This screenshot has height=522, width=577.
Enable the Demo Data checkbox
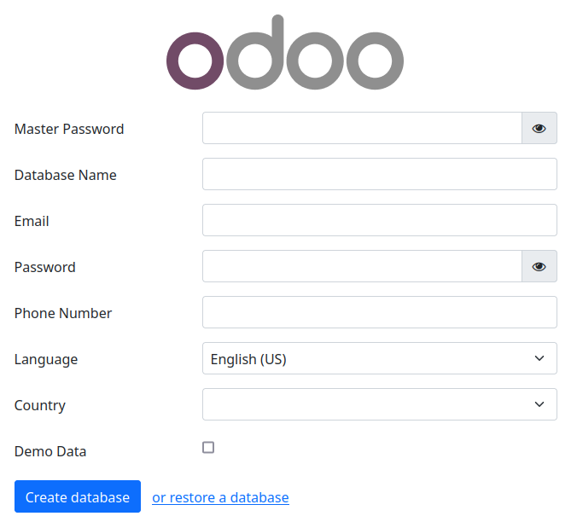tap(208, 448)
